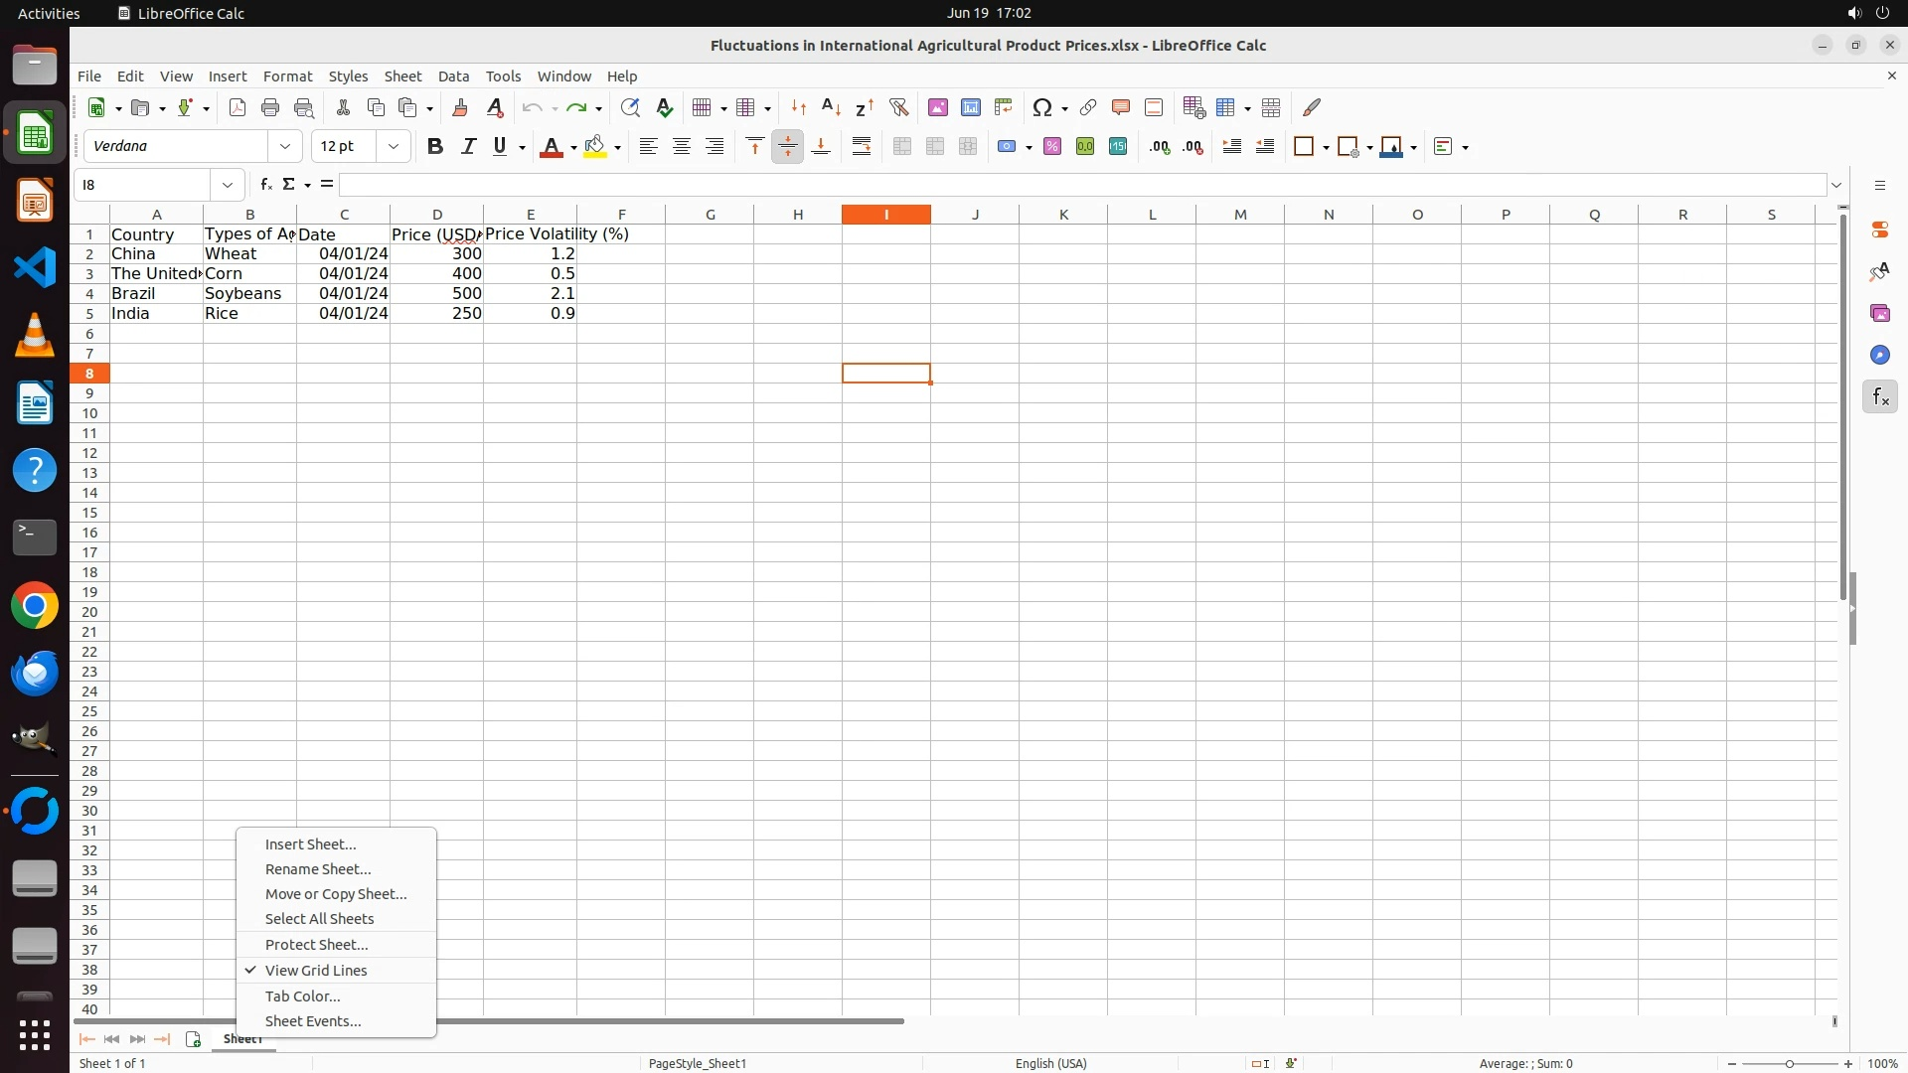Click the Insert Chart icon
Viewport: 1908px width, 1073px height.
[971, 108]
